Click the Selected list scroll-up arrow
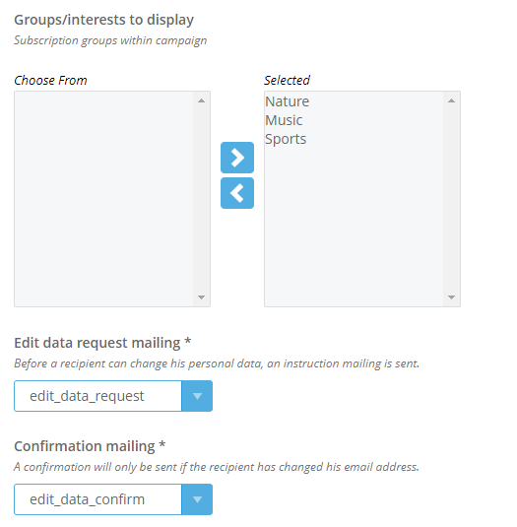Screen dimensions: 517x527 (x=451, y=100)
